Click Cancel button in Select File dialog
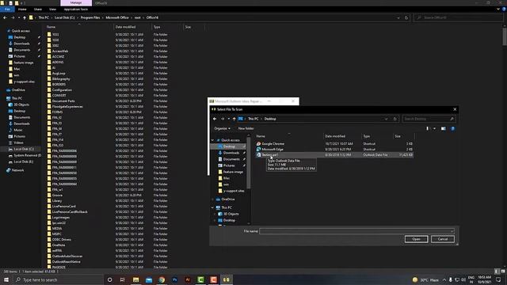This screenshot has height=285, width=507. [443, 239]
